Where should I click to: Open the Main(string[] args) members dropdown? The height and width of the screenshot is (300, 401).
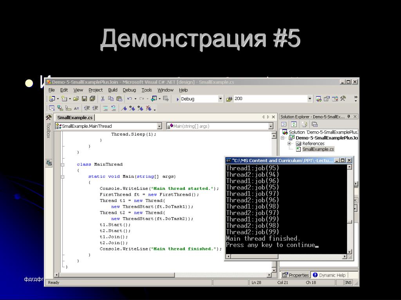coord(271,126)
